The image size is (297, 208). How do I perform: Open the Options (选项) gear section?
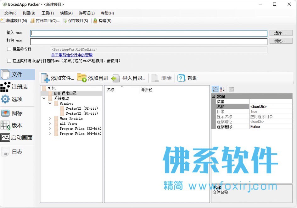click(12, 99)
